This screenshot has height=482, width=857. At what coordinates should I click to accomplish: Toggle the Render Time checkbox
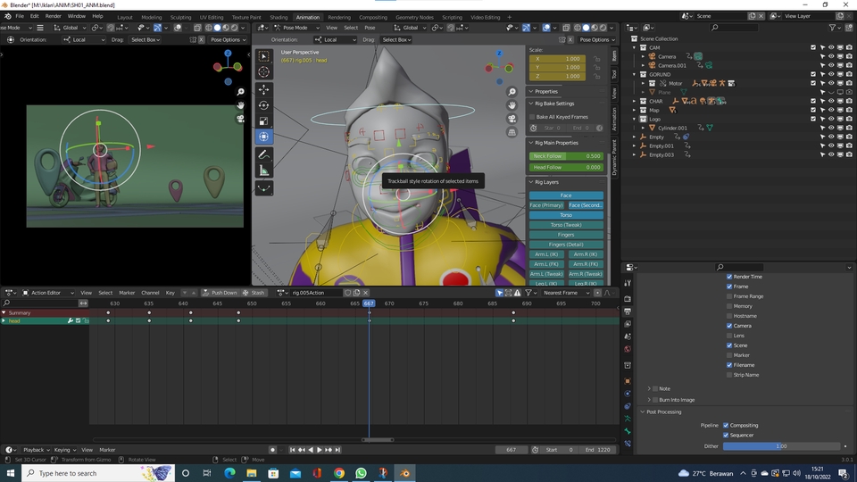tap(729, 277)
